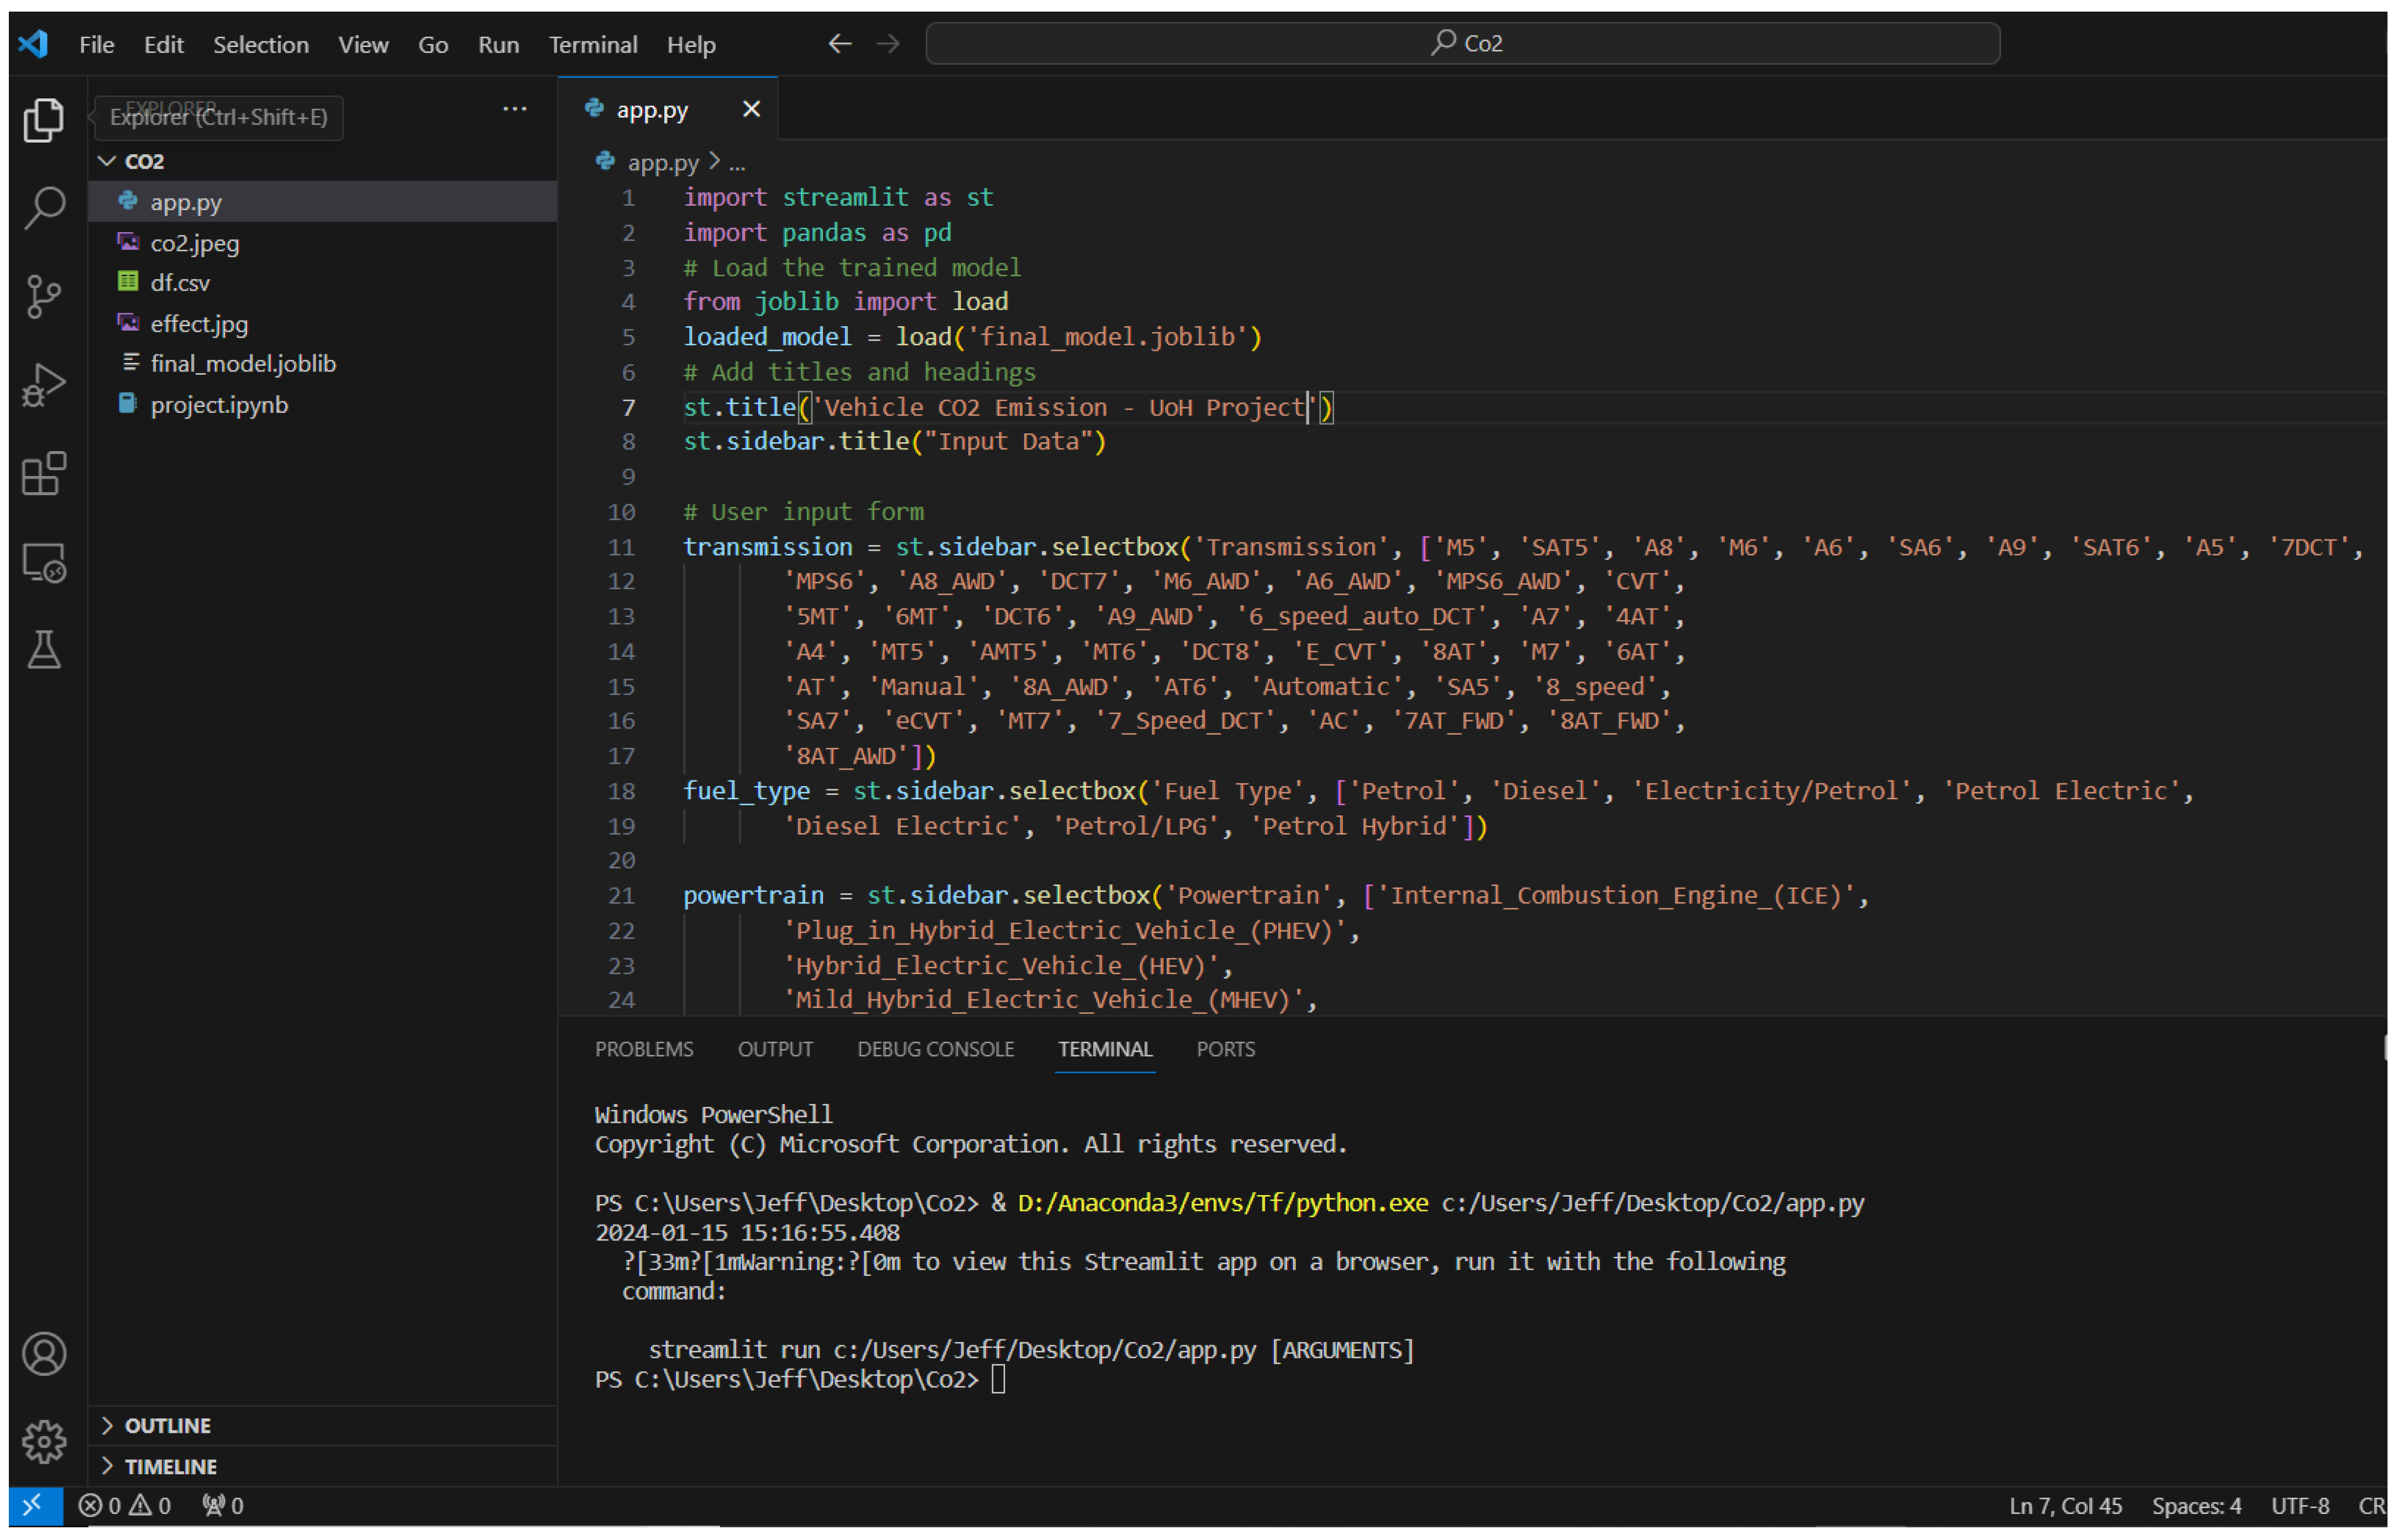
Task: Open the Go menu
Action: (x=433, y=44)
